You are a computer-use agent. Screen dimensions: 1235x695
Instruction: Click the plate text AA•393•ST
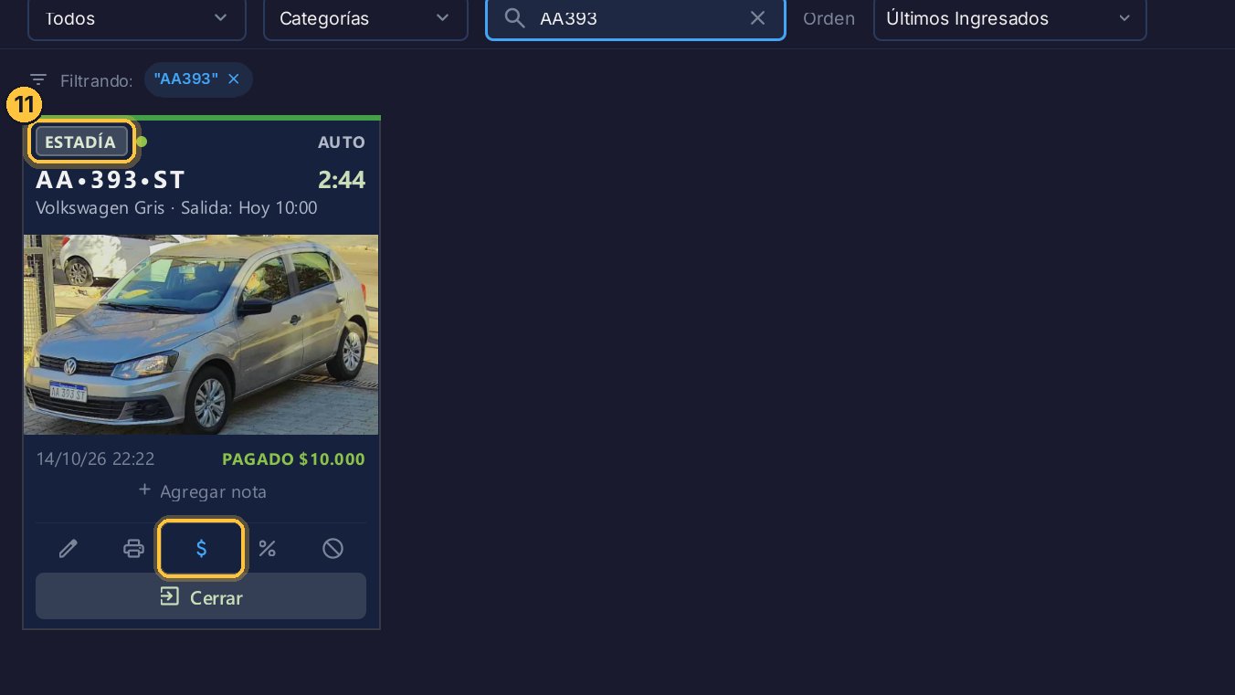point(111,180)
